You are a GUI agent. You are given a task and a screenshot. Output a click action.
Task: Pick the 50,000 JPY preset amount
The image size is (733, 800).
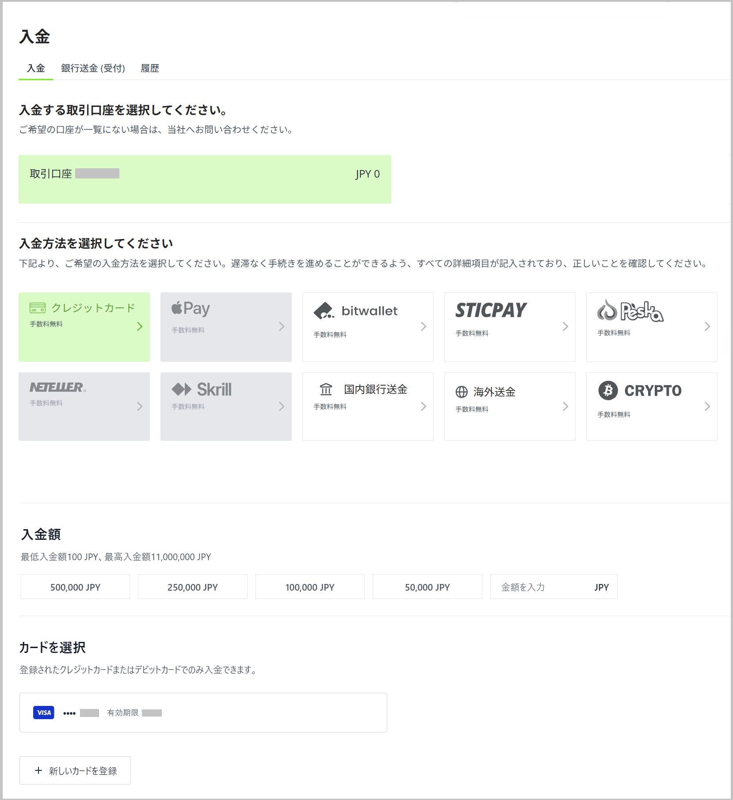427,587
